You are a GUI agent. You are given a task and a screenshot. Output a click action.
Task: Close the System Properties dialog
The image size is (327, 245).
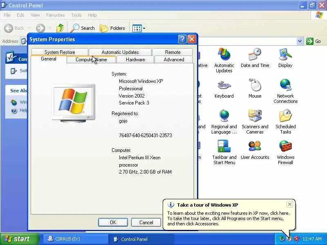click(x=192, y=39)
